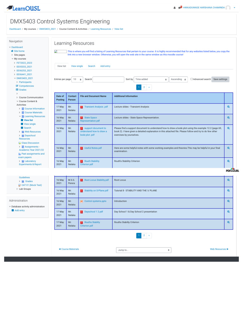This screenshot has width=243, height=324.
Task: Click View single in navigation tree
Action: pos(30,124)
